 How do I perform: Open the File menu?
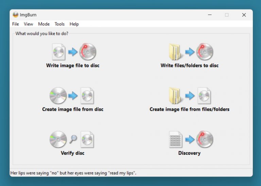(x=16, y=24)
